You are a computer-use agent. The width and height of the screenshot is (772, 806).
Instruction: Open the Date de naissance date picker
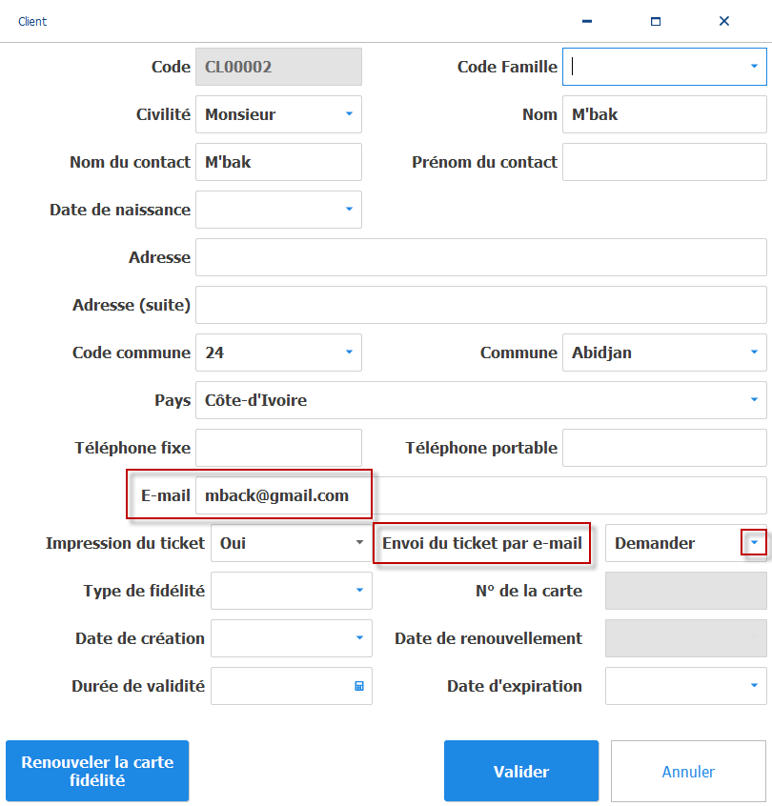[349, 210]
